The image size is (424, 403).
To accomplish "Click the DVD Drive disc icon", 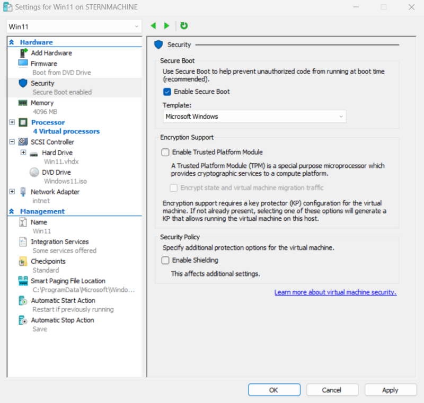I will click(x=34, y=172).
